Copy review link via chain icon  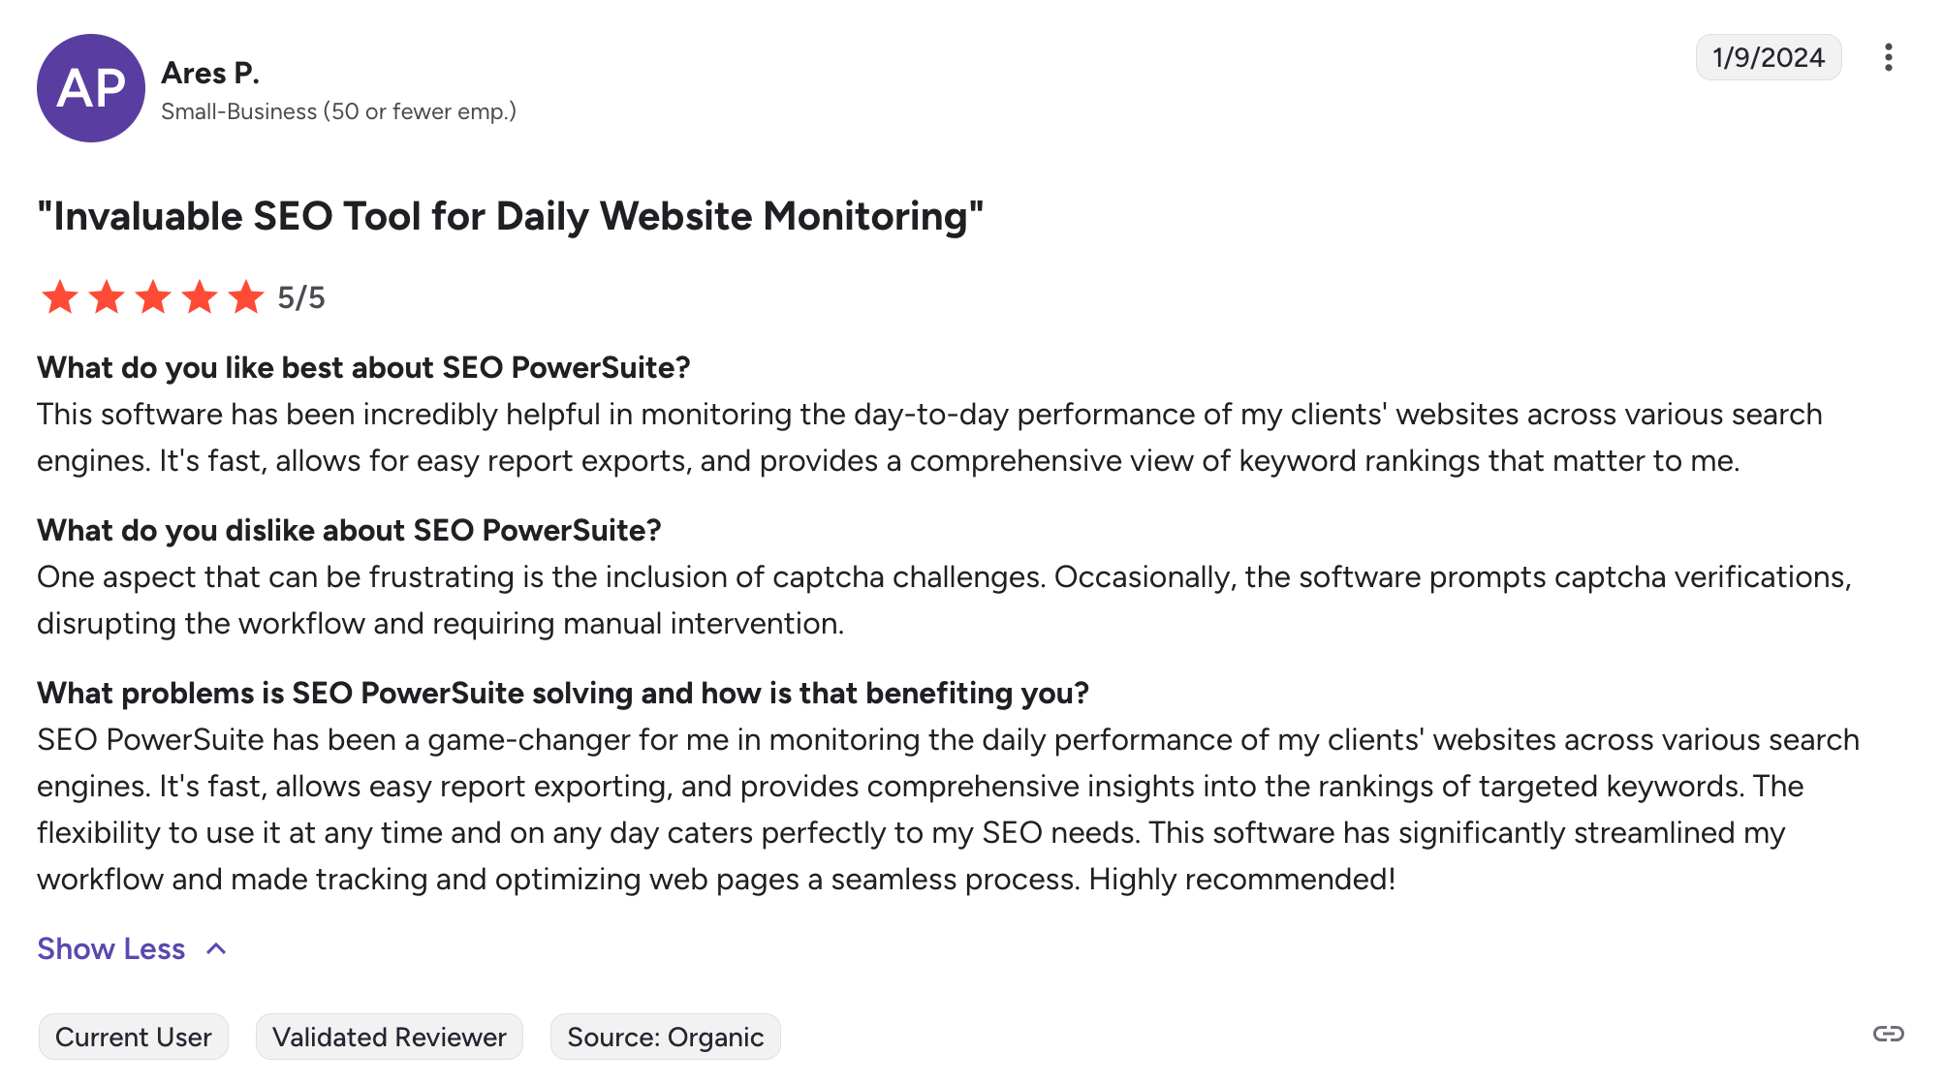pyautogui.click(x=1888, y=1034)
